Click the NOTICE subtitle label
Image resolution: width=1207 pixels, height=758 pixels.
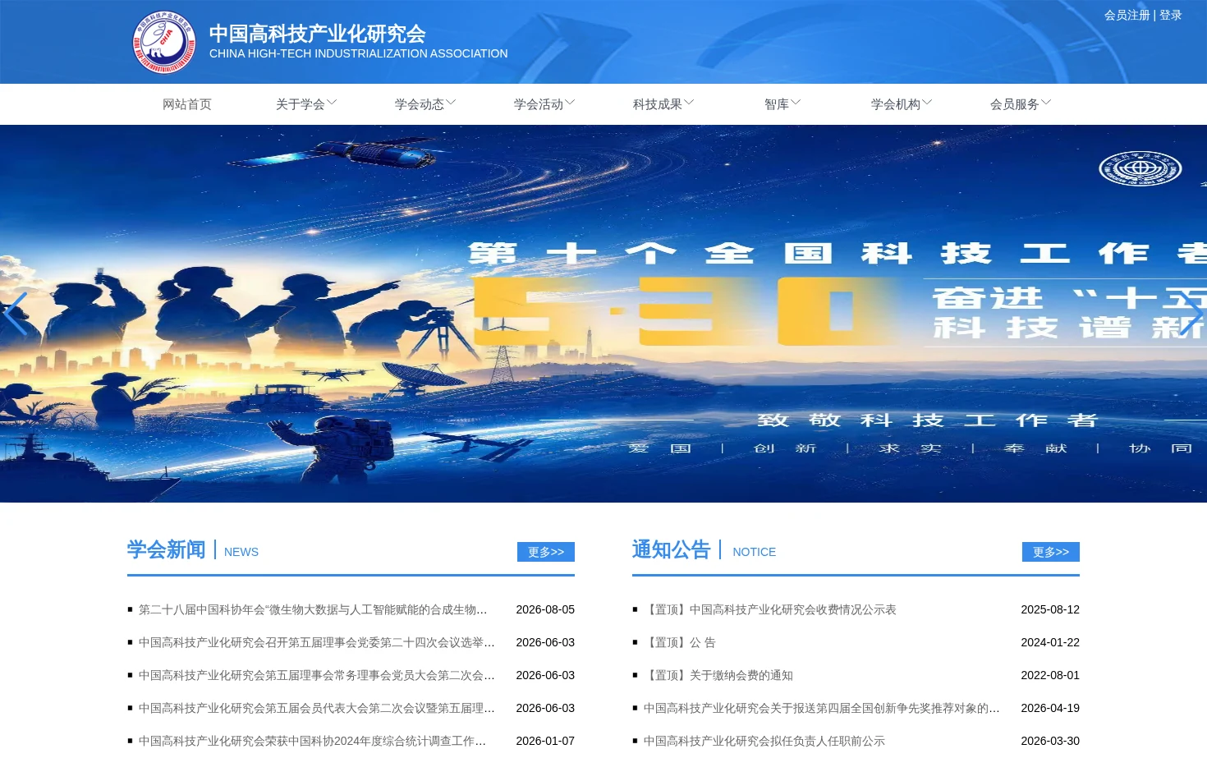(754, 552)
